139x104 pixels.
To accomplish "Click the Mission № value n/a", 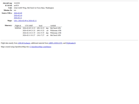I will (15, 10).
